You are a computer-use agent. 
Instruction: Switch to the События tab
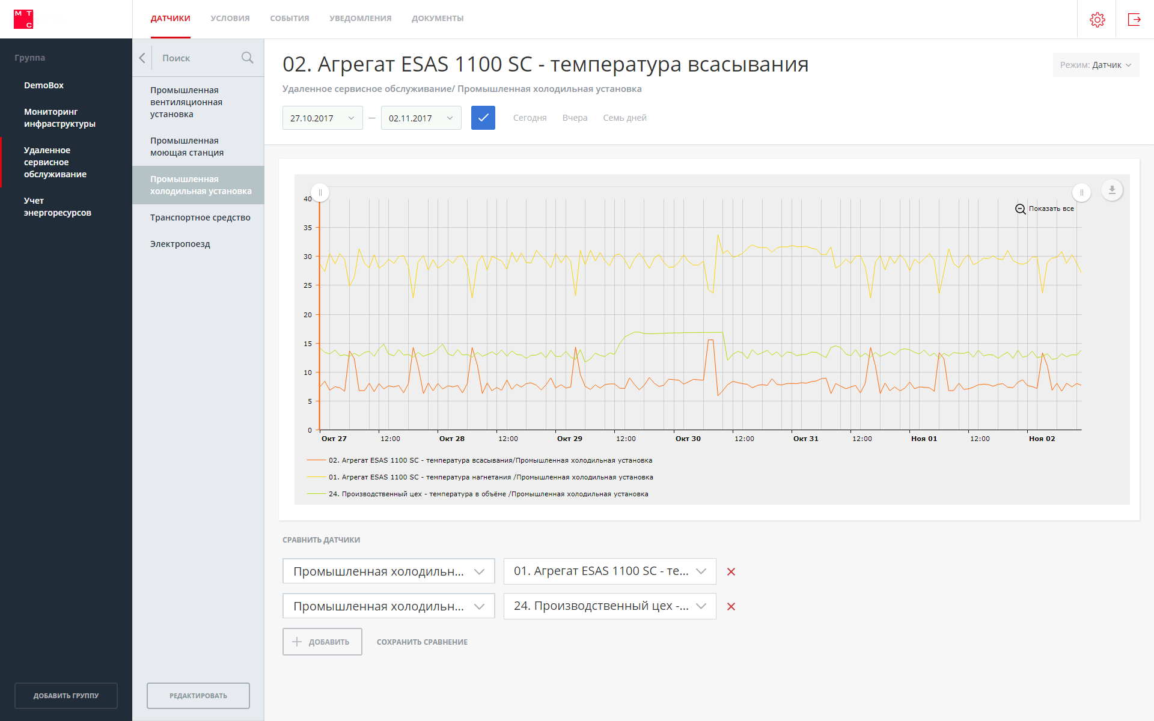pos(289,19)
